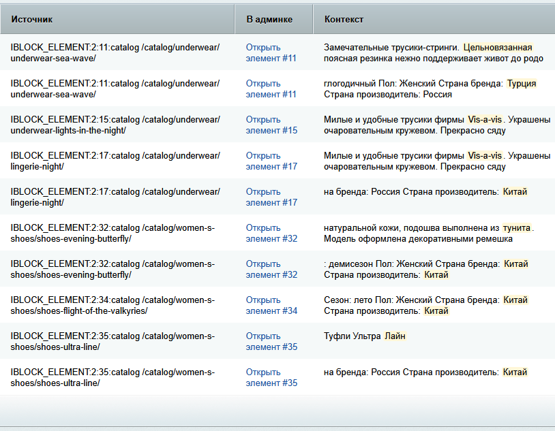Click the highlighted word Цельновязанная
This screenshot has height=431, width=555.
tap(497, 48)
